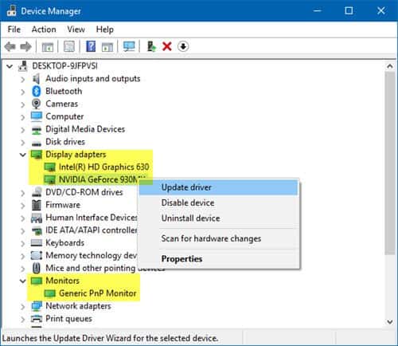Expand the Print queues chevron
This screenshot has width=398, height=346.
(23, 319)
